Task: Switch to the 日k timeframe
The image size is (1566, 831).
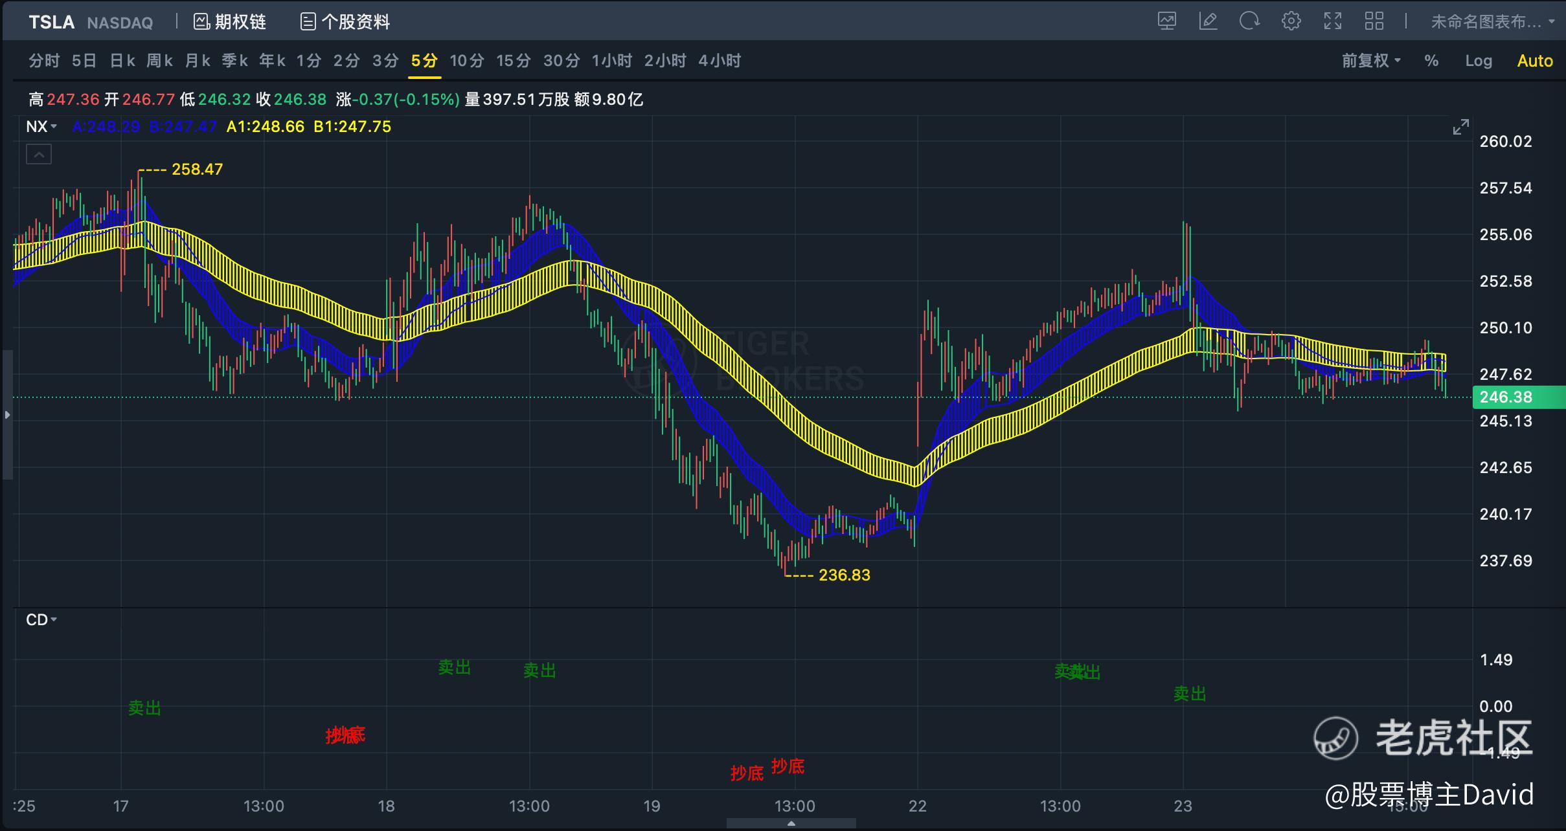Action: click(x=122, y=61)
